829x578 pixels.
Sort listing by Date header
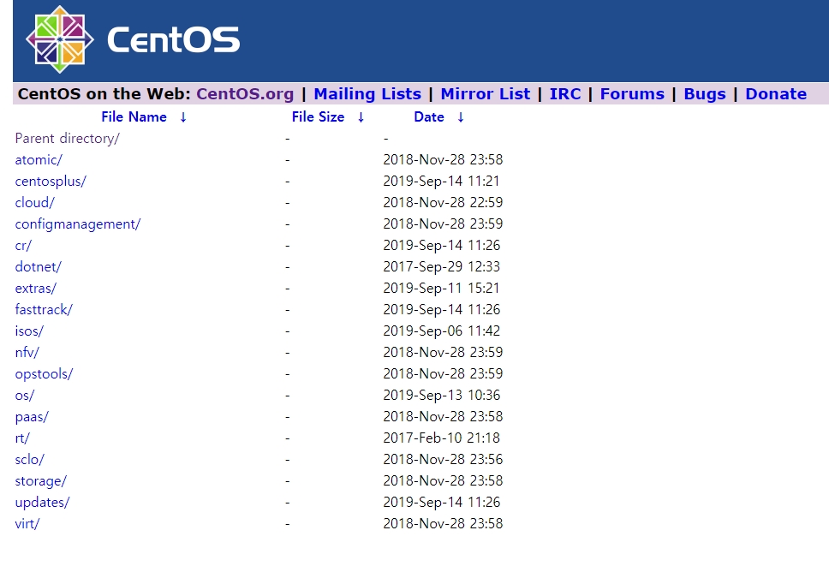[x=429, y=116]
